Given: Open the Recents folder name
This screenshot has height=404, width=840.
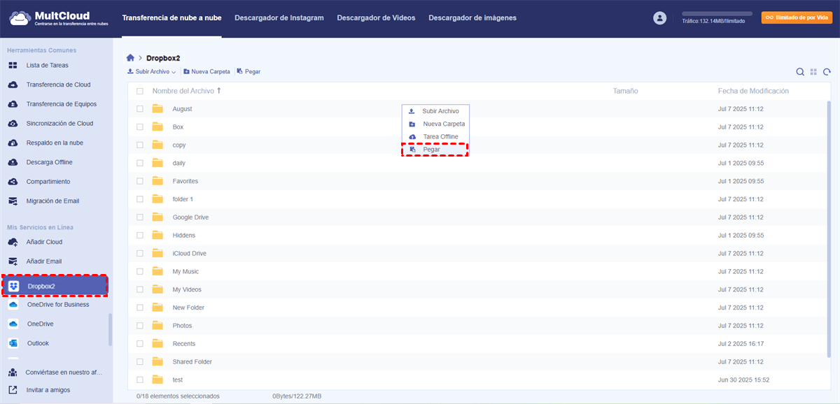Looking at the screenshot, I should tap(184, 344).
